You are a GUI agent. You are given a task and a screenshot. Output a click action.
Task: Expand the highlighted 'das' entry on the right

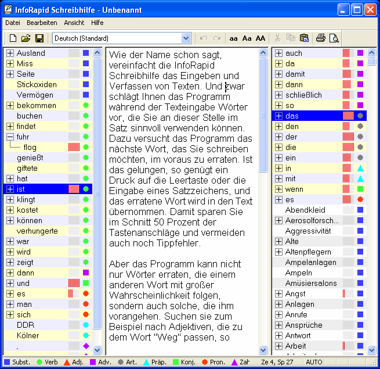pyautogui.click(x=278, y=116)
